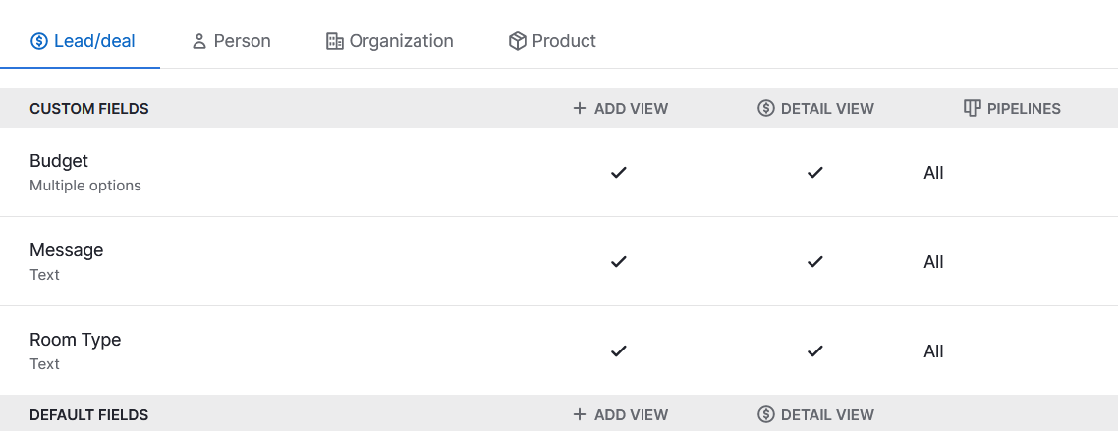Image resolution: width=1118 pixels, height=431 pixels.
Task: Click the Pipelines column icon
Action: click(972, 108)
